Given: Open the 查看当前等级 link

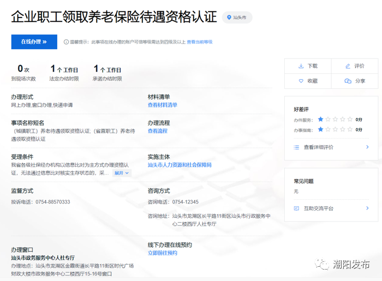Looking at the screenshot, I should pos(199,42).
